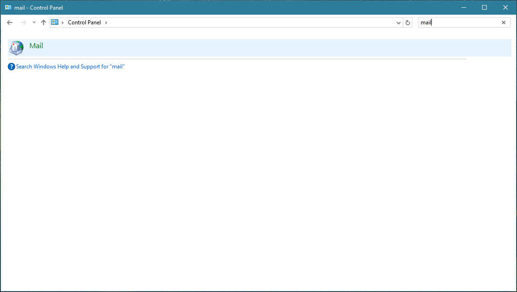Open Search Windows Help and Support link
The image size is (517, 292).
tap(70, 67)
